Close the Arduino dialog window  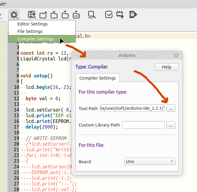tap(176, 55)
